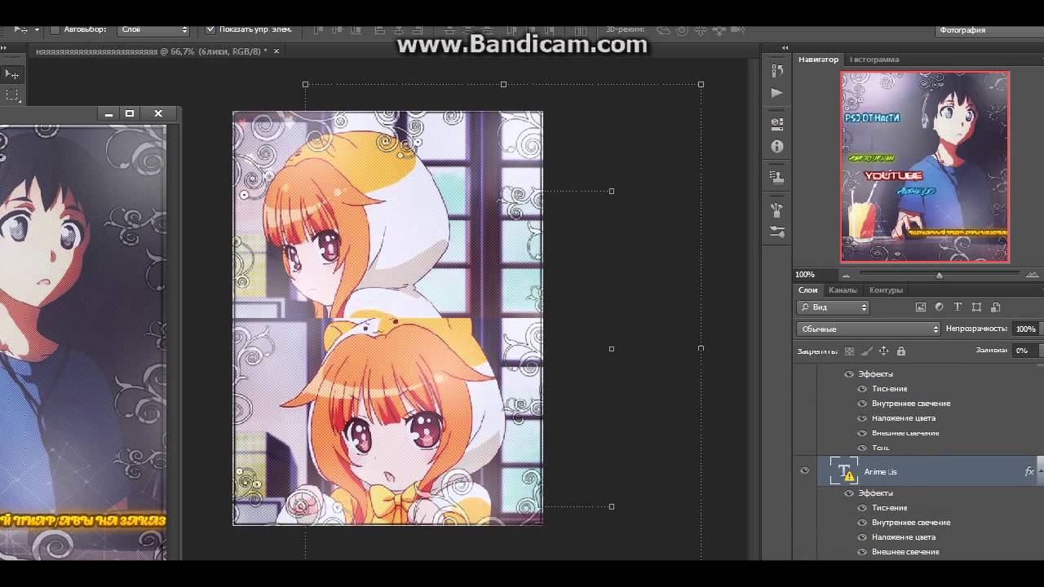Collapse the icon dock with double arrows
Viewport: 1044px width, 587px height.
pyautogui.click(x=785, y=48)
